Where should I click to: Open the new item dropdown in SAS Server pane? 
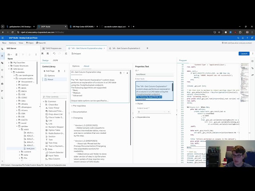[10, 55]
